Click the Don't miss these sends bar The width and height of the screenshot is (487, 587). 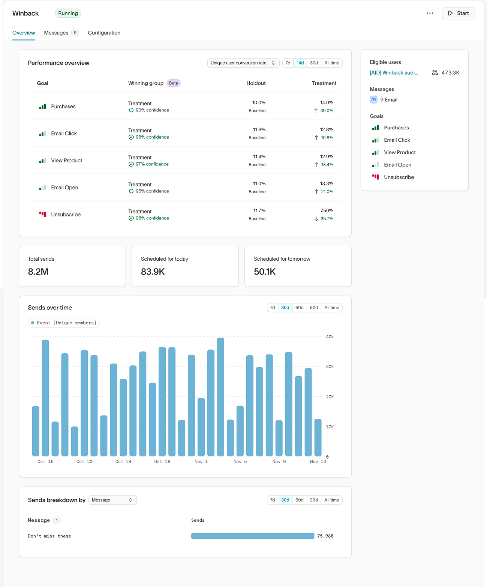252,536
